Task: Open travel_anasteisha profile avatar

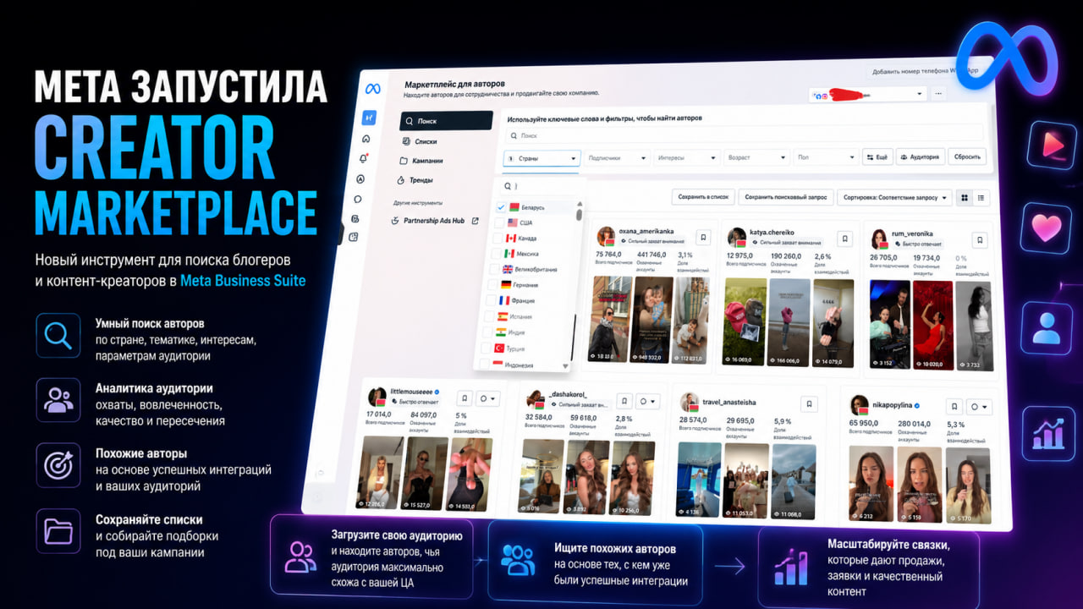Action: point(690,403)
